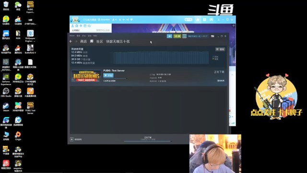Open the View (查看) menu in Steam
Image resolution: width=307 pixels, height=173 pixels.
[x=78, y=36]
